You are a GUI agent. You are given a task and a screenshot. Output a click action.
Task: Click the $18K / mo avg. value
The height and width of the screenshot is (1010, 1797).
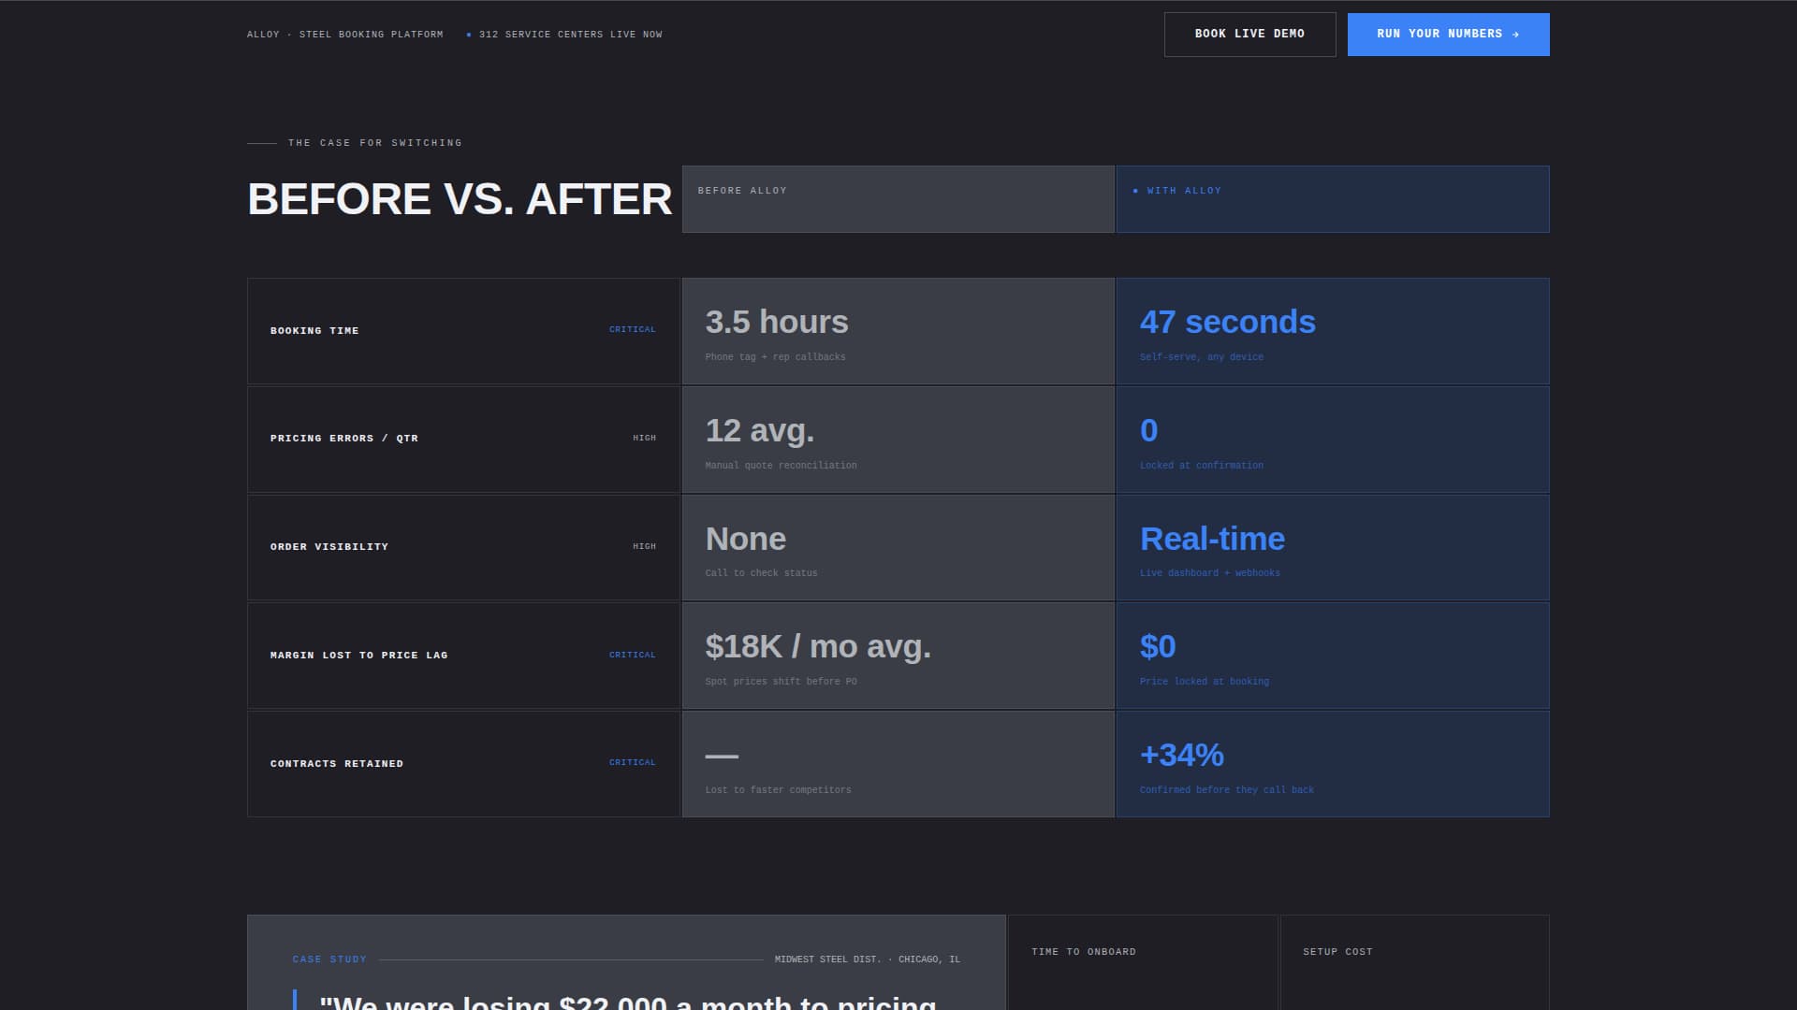click(x=818, y=646)
